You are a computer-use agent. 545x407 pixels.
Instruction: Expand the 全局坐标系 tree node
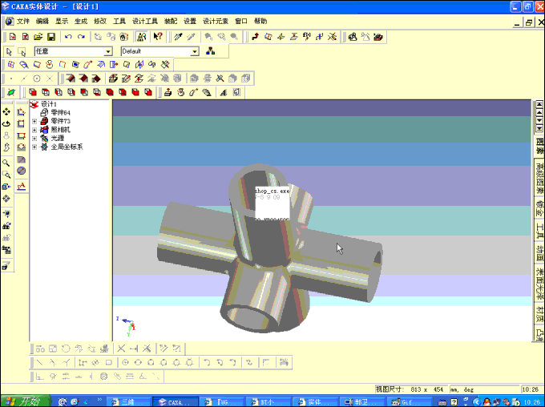(x=34, y=147)
